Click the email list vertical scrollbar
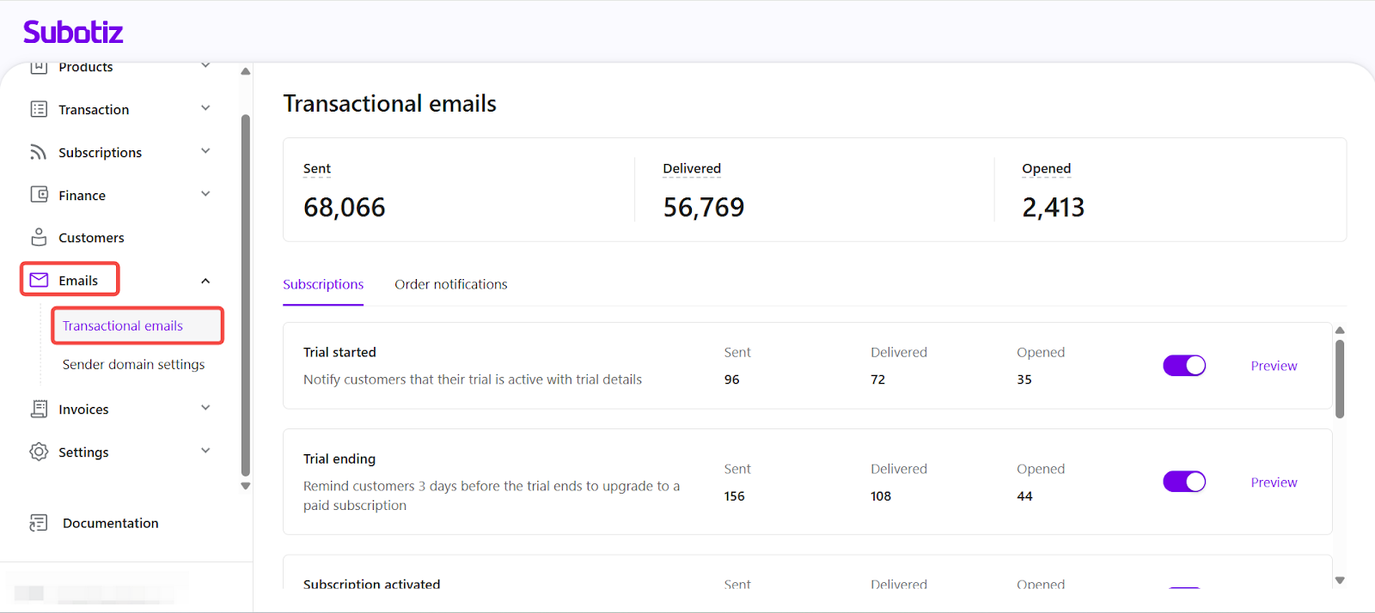1375x613 pixels. click(1339, 379)
